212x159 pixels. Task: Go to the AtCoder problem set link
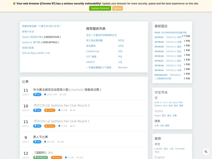pos(123,67)
